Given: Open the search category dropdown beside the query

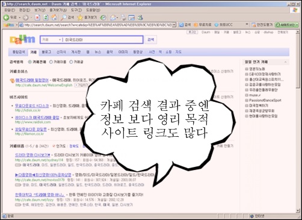Looking at the screenshot, I should coord(60,40).
